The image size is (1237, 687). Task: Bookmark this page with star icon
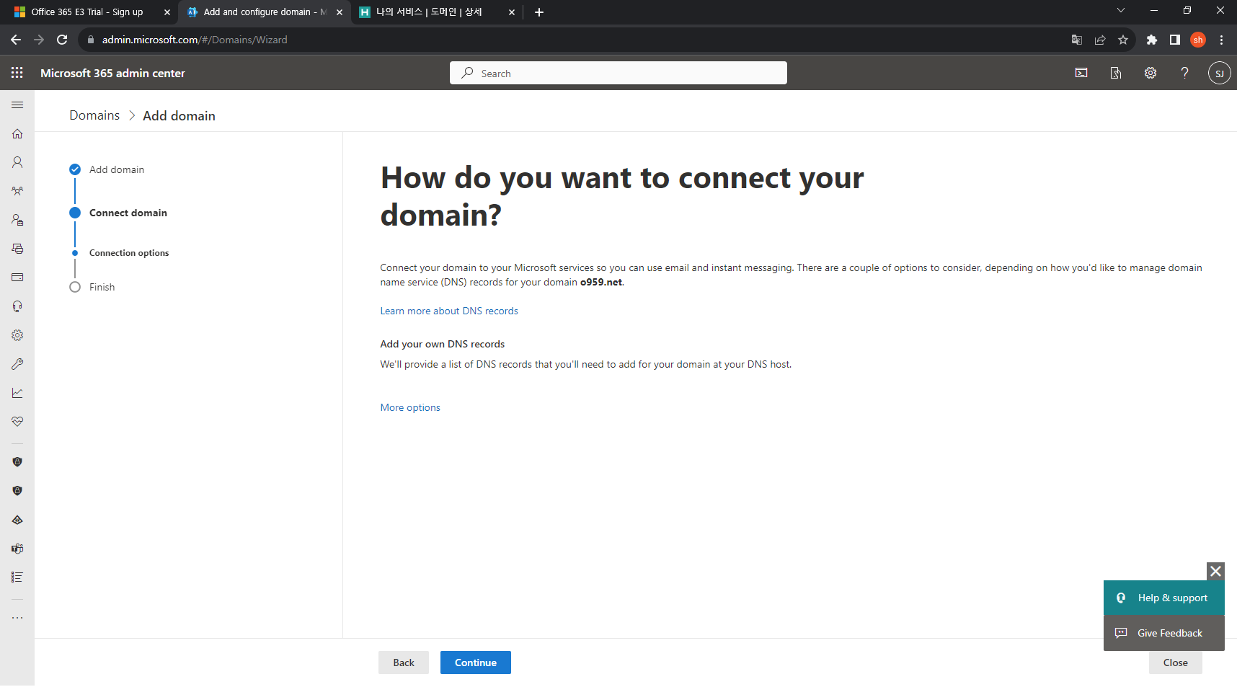[x=1123, y=40]
